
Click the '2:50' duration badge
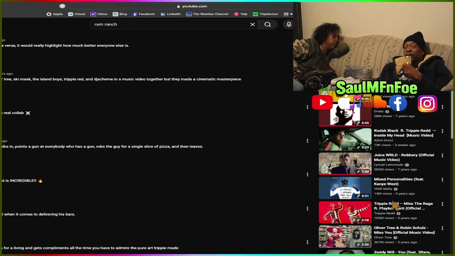point(363,245)
